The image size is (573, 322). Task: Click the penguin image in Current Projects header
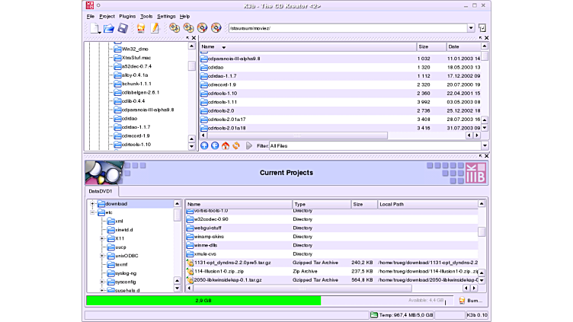point(104,173)
